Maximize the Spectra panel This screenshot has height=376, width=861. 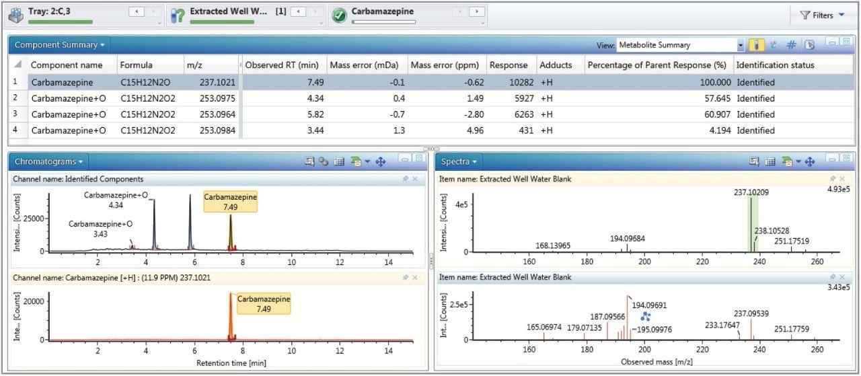pos(846,158)
